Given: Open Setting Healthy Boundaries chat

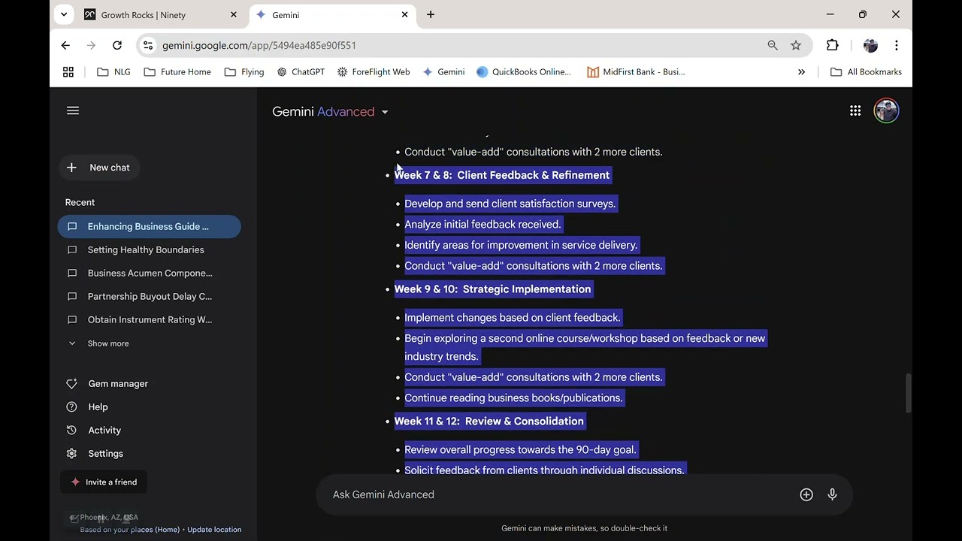Looking at the screenshot, I should click(x=149, y=249).
